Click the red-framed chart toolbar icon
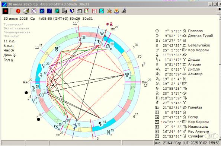221x146 pixels. pos(94,11)
